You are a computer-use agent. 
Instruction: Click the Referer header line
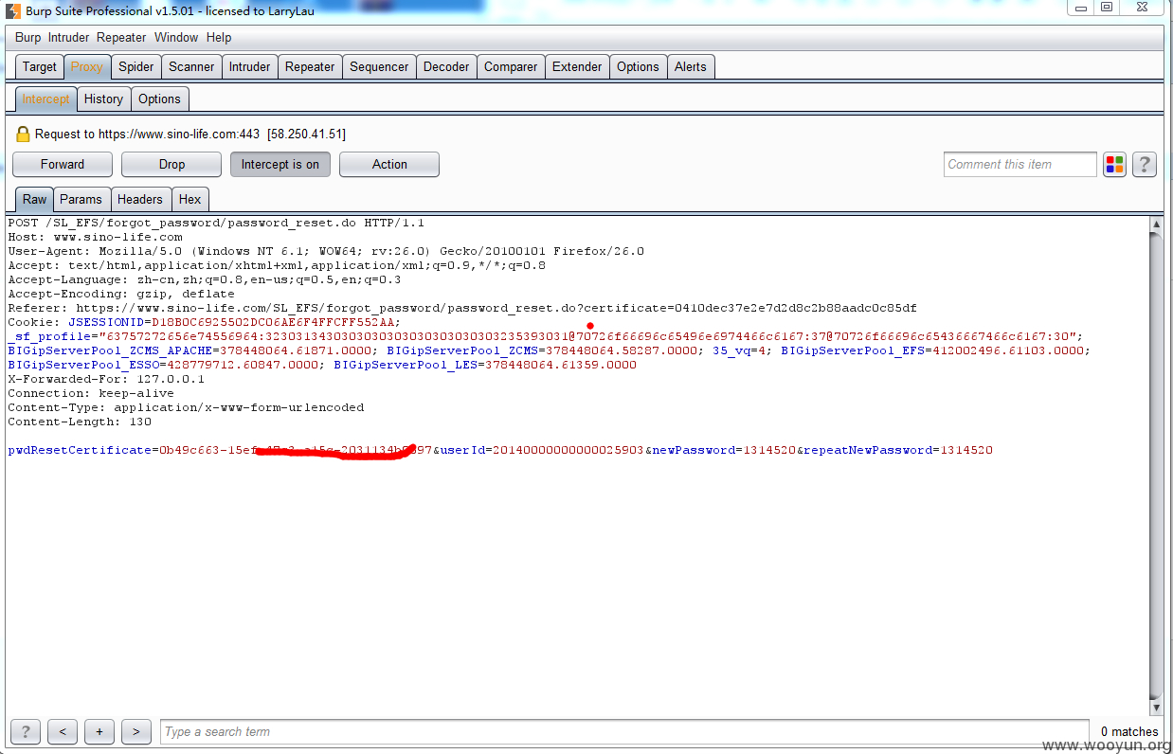tap(462, 309)
